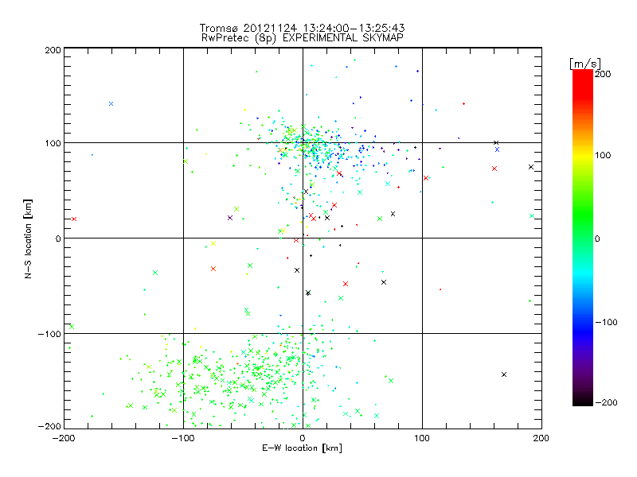Click the 200 label beside the colorbar top
Screen dimensions: 637x477
(x=603, y=74)
